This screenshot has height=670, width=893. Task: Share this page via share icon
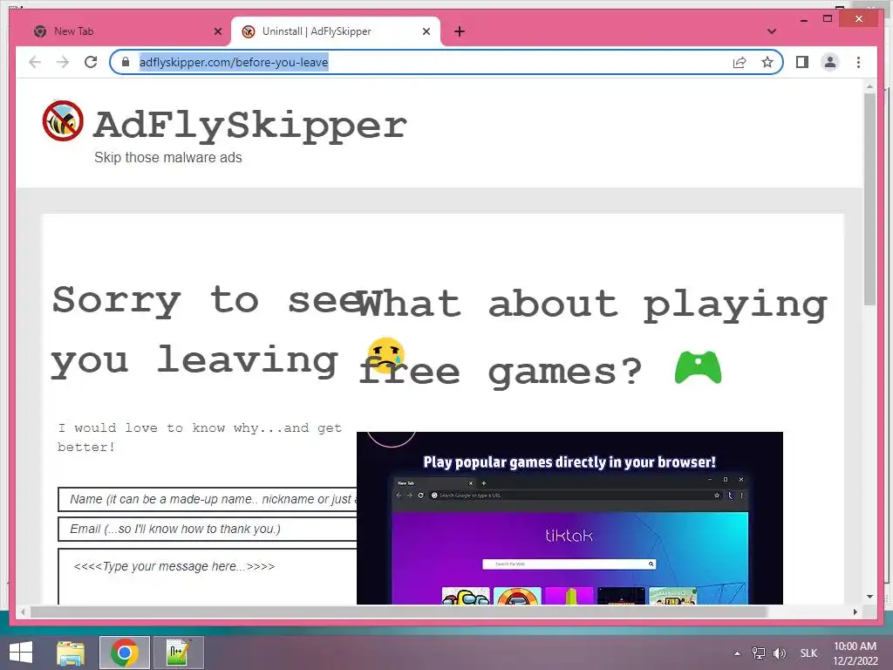pos(740,62)
